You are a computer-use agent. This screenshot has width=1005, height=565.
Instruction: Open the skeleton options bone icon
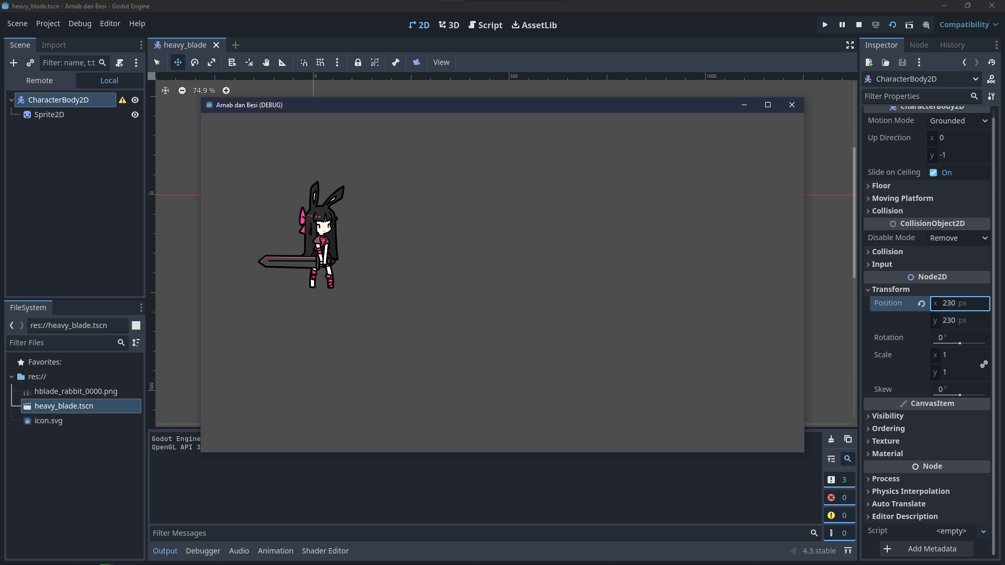point(396,62)
